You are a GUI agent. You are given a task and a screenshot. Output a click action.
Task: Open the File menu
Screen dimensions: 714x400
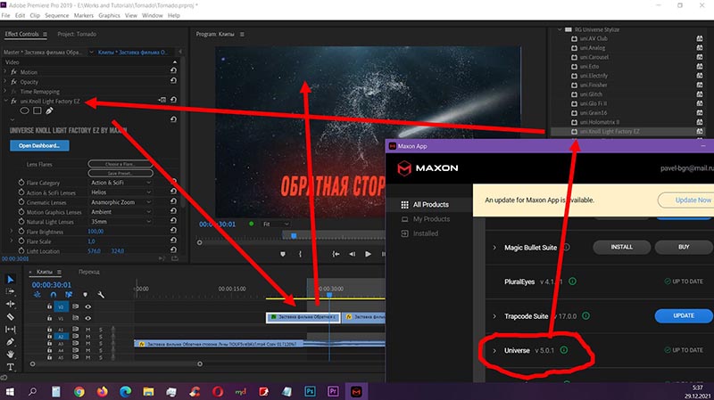coord(6,15)
